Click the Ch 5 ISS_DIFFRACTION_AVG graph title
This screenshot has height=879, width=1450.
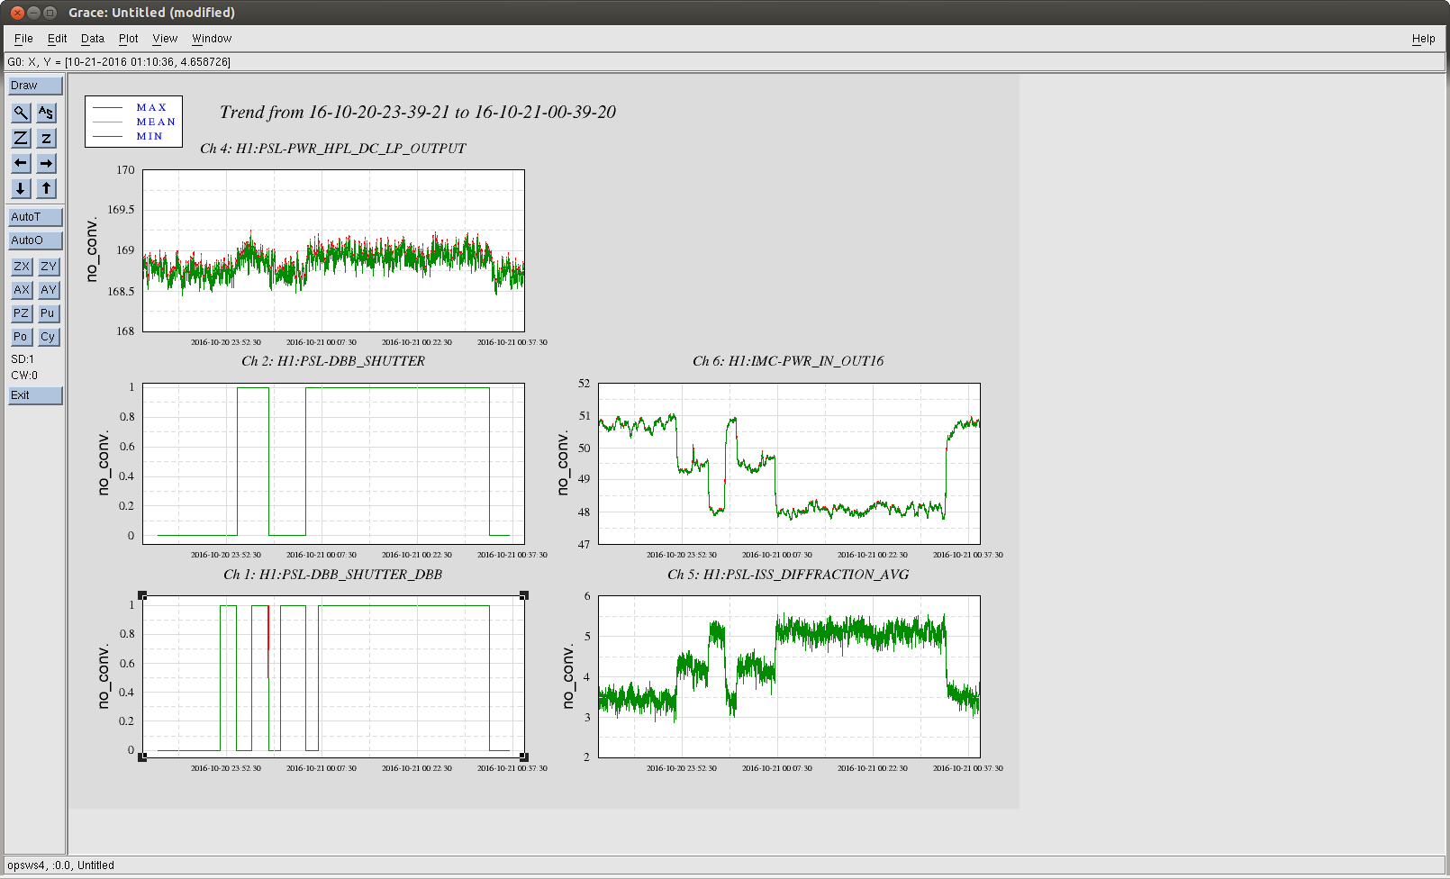[x=788, y=575]
